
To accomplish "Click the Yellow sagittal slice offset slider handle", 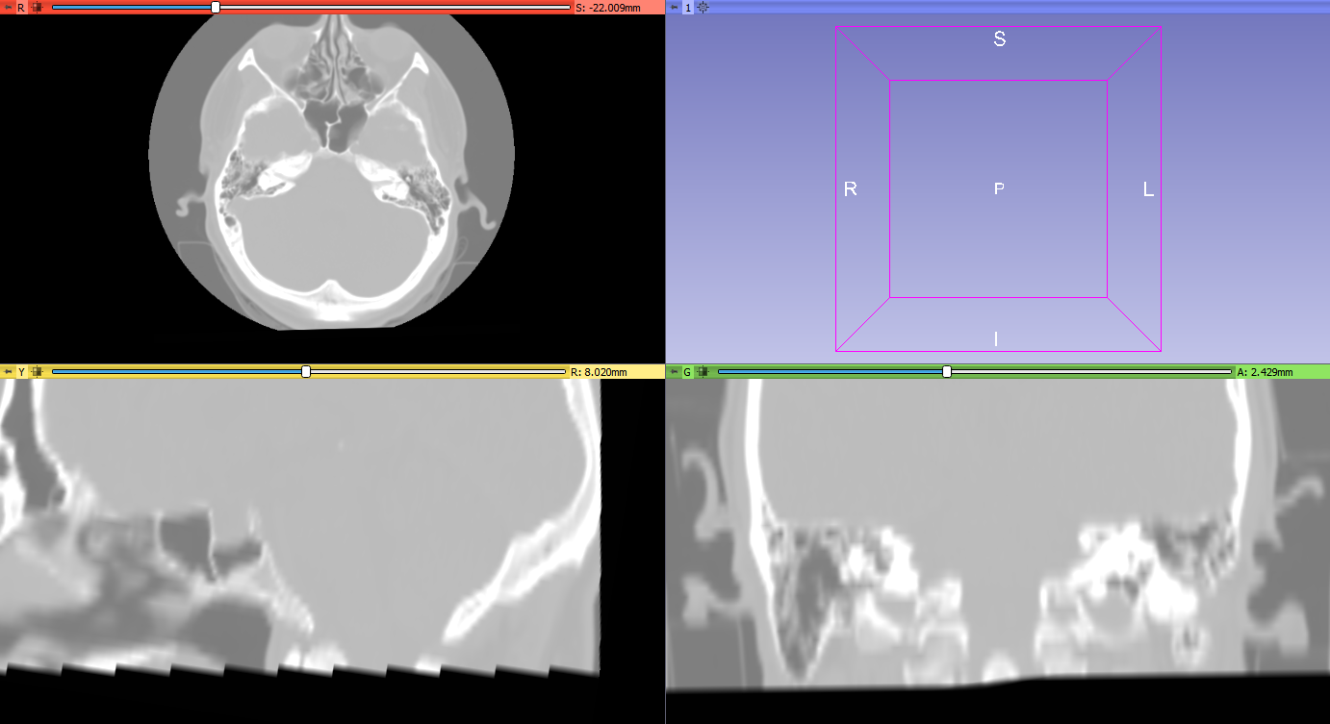I will [306, 371].
